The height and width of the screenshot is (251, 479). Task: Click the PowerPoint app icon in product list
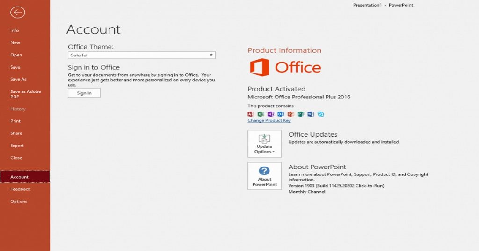click(x=290, y=114)
